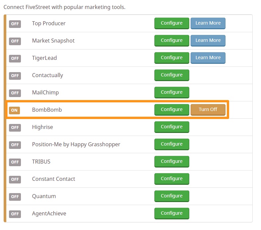Toggle the OFF badge for Highrise

tap(15, 128)
